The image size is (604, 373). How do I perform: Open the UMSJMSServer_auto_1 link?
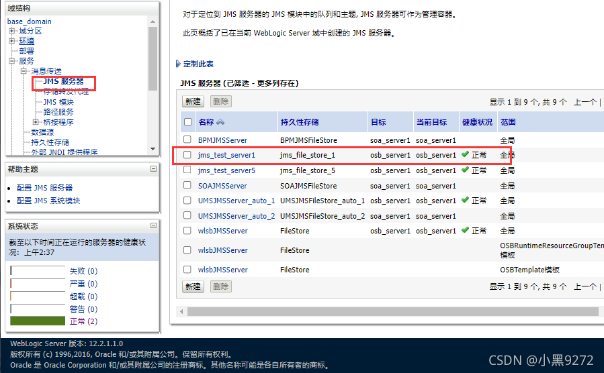[236, 201]
